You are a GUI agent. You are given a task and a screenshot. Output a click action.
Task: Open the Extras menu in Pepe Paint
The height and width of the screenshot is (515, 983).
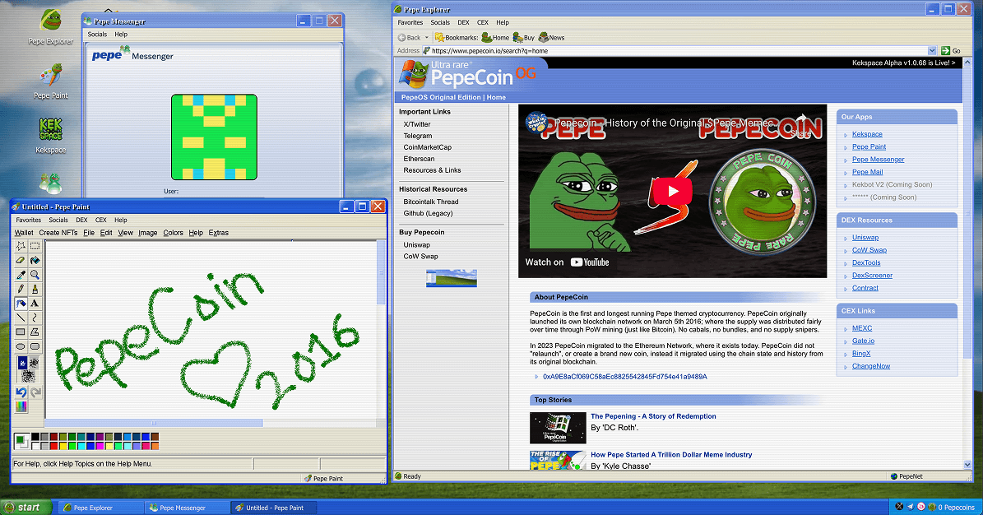[218, 233]
